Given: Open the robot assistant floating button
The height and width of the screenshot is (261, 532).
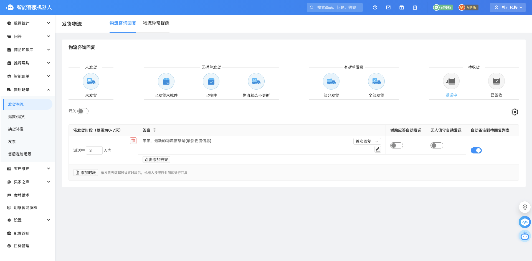Looking at the screenshot, I should (525, 236).
